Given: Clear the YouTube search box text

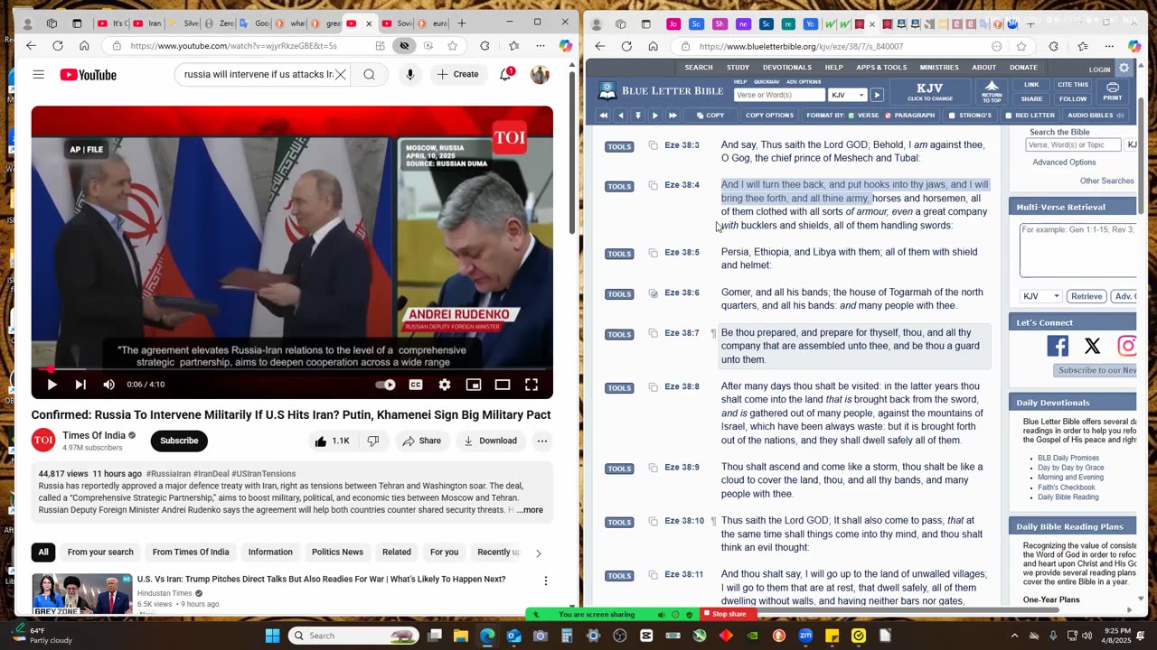Looking at the screenshot, I should (x=340, y=75).
